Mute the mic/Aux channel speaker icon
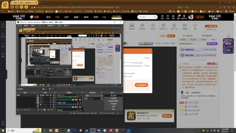 (76, 100)
